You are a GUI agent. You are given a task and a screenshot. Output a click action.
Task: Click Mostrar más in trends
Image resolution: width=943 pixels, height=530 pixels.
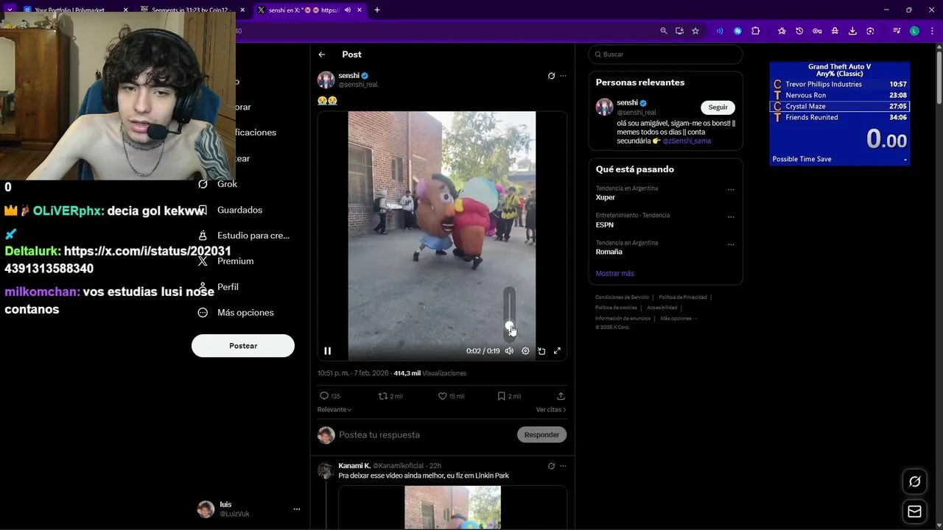pos(614,273)
